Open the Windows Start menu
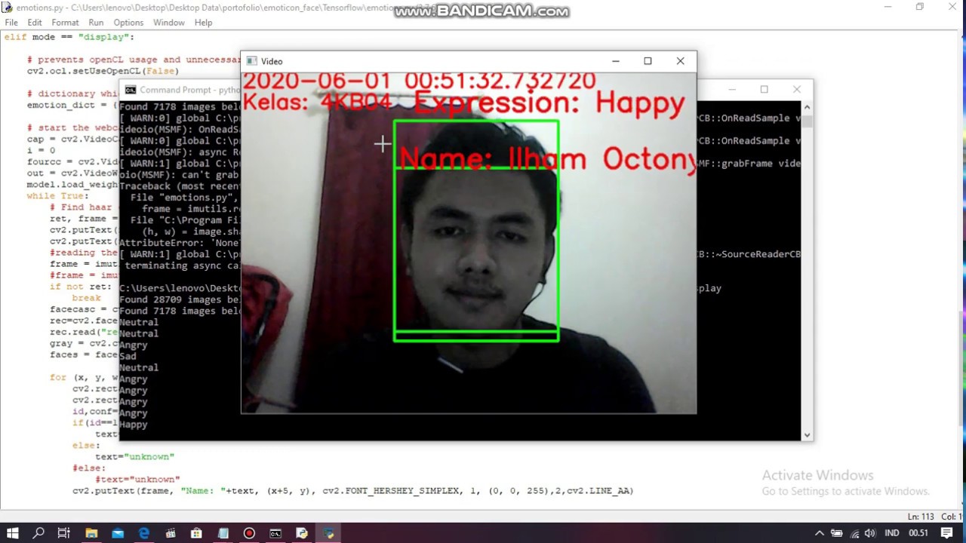966x543 pixels. pyautogui.click(x=12, y=533)
